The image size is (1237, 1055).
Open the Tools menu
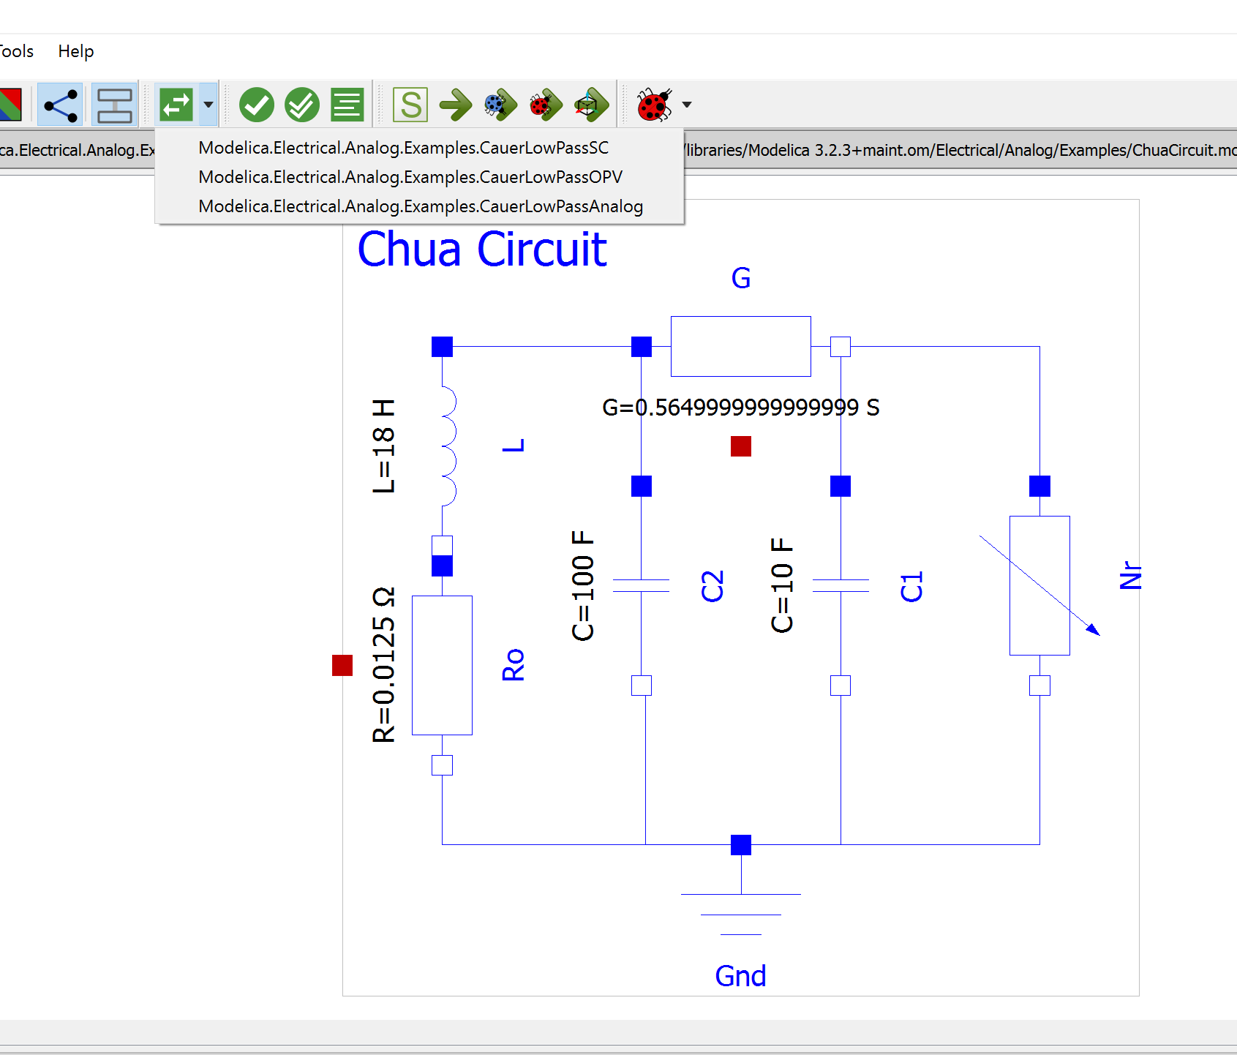click(x=15, y=50)
